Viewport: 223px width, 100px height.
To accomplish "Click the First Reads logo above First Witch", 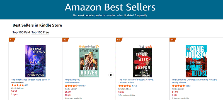I will click(x=145, y=47).
